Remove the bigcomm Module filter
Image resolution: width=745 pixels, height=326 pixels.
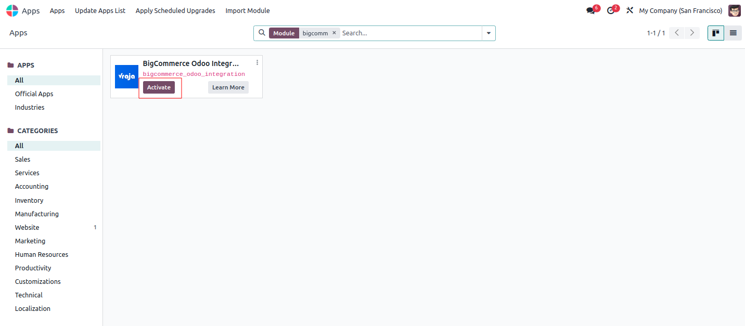pos(334,33)
